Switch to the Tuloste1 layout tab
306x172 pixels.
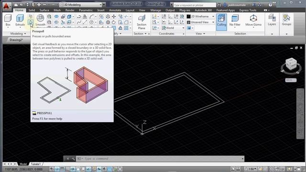pos(36,164)
